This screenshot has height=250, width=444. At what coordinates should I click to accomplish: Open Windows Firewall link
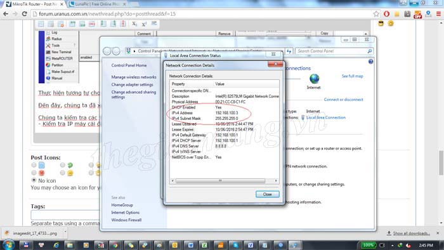tap(126, 220)
